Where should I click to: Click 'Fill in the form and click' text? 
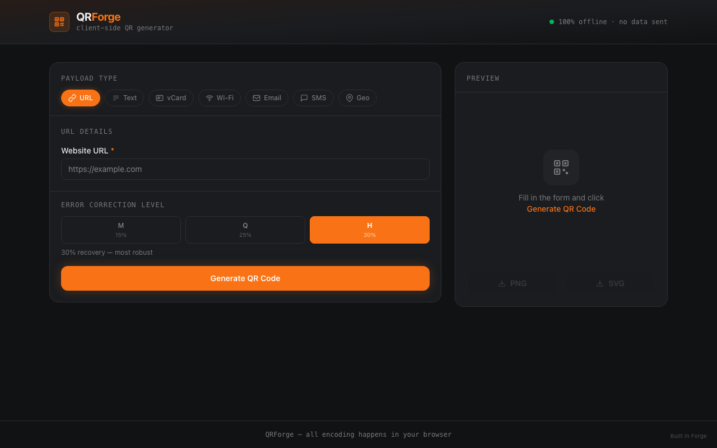[x=561, y=198]
